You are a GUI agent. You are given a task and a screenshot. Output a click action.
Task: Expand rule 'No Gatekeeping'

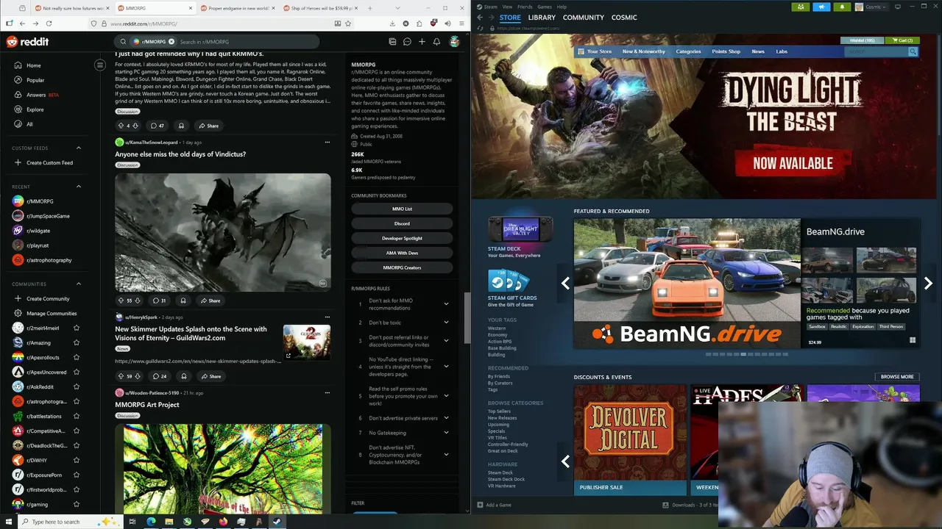446,433
